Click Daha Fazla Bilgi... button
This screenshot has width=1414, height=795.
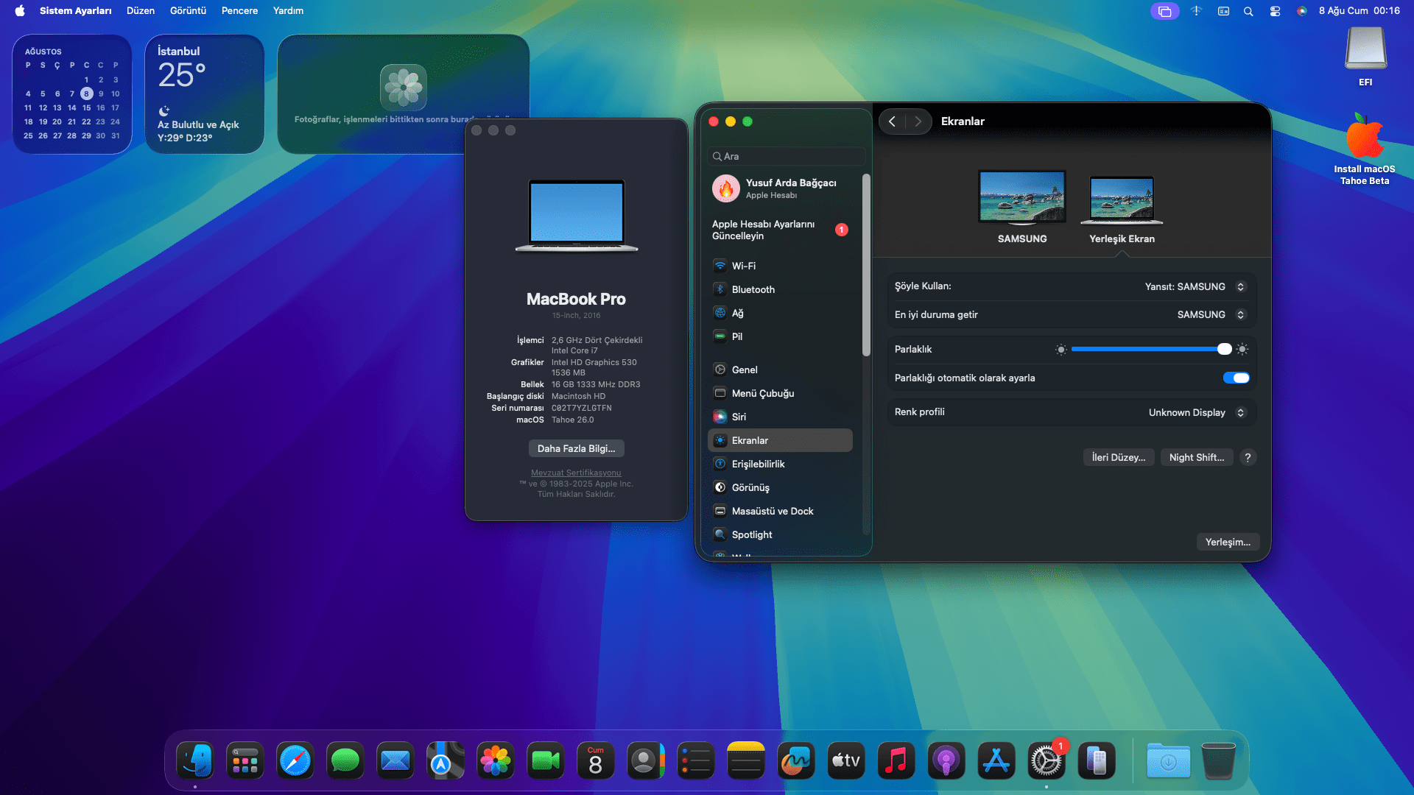point(576,448)
